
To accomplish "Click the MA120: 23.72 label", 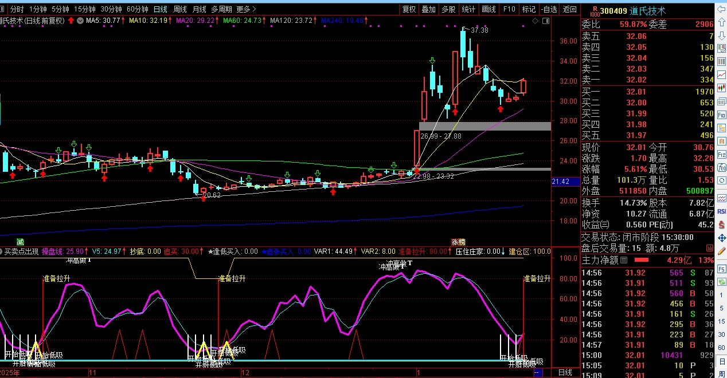I will tap(292, 21).
